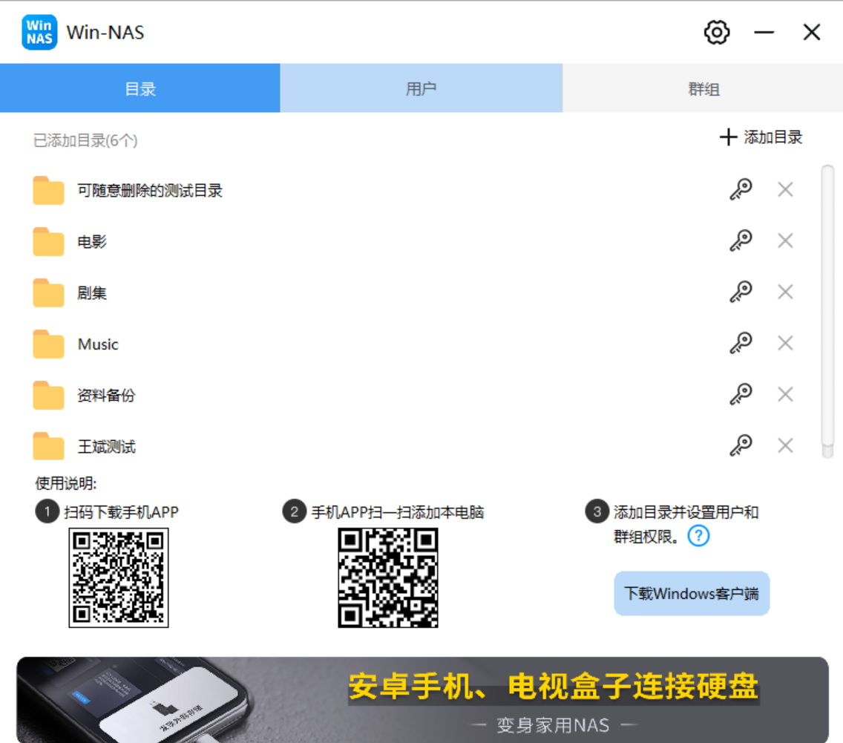Remove the 王斌测试 directory
Screen dimensions: 843x743
785,445
